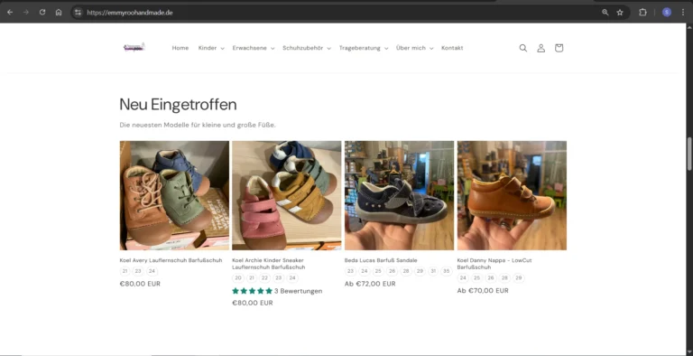Open the shopping cart icon
Screen dimensions: 693x356
[559, 48]
